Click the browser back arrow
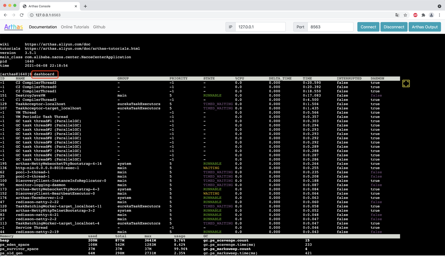 (5, 15)
